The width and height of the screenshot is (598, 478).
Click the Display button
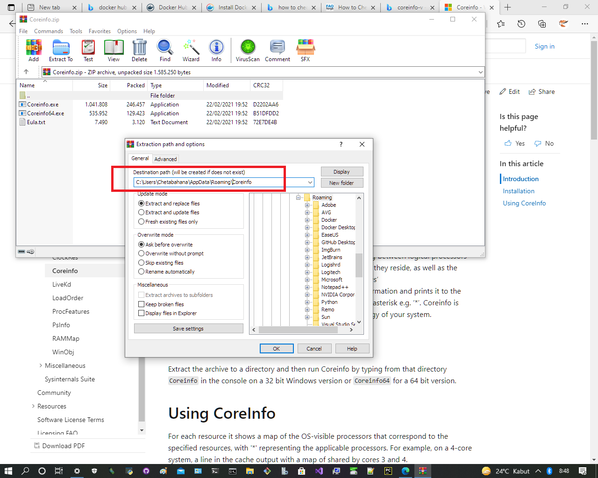pos(342,172)
